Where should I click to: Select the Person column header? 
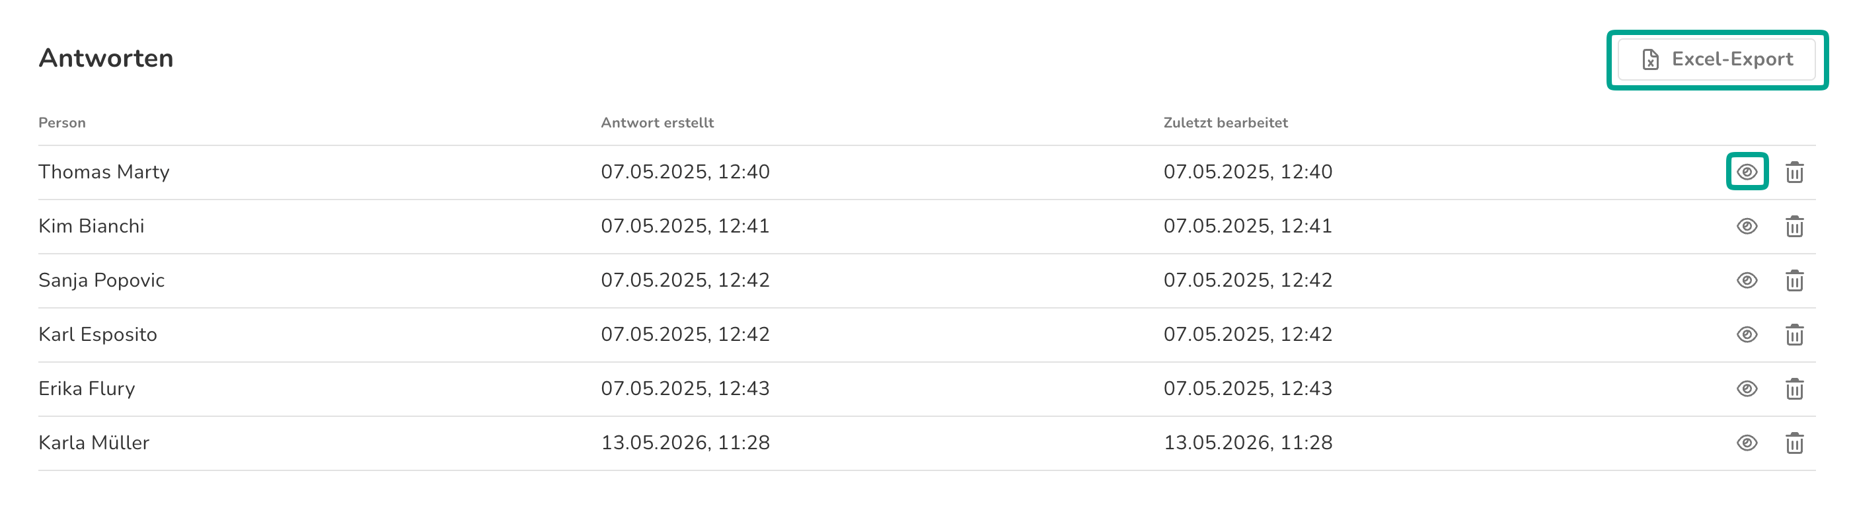pyautogui.click(x=62, y=123)
